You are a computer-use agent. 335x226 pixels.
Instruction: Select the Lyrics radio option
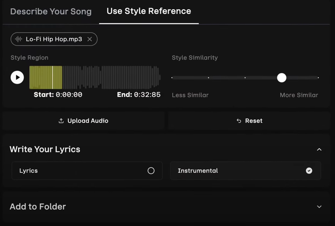point(151,171)
